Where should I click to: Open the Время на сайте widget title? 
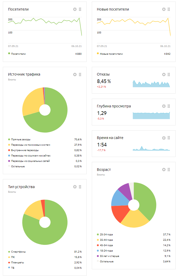110,138
